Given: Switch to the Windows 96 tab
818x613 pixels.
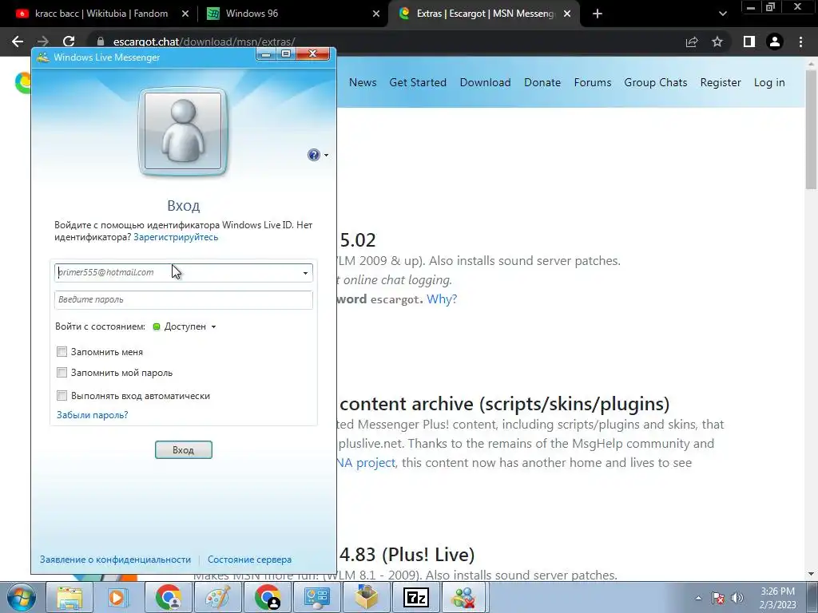Looking at the screenshot, I should tap(292, 14).
